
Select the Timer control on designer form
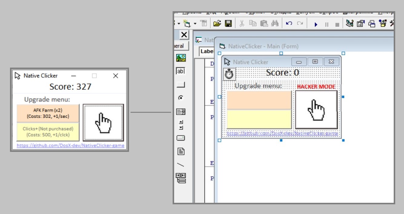pos(229,74)
